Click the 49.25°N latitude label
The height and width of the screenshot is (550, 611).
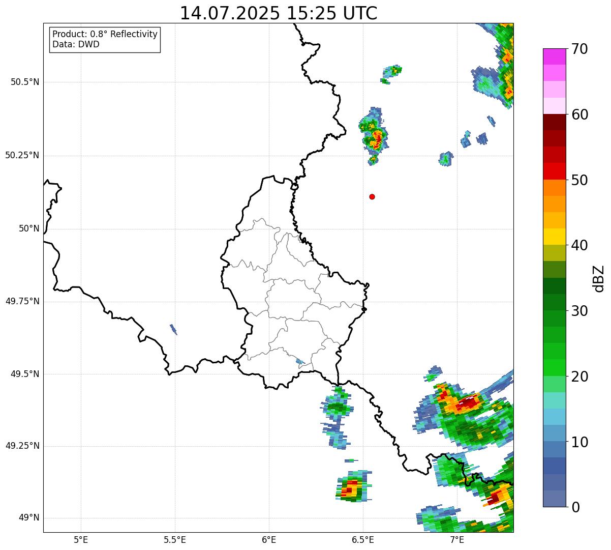coord(22,446)
